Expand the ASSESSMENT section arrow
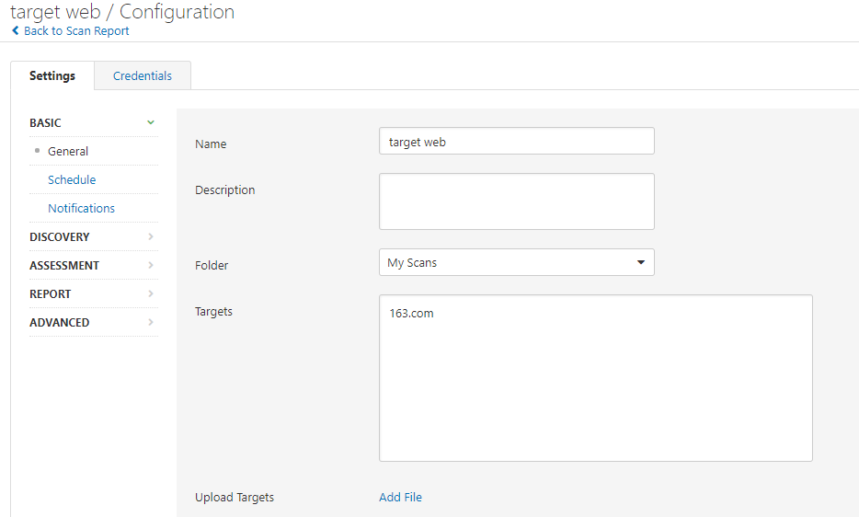This screenshot has width=859, height=517. pyautogui.click(x=151, y=265)
